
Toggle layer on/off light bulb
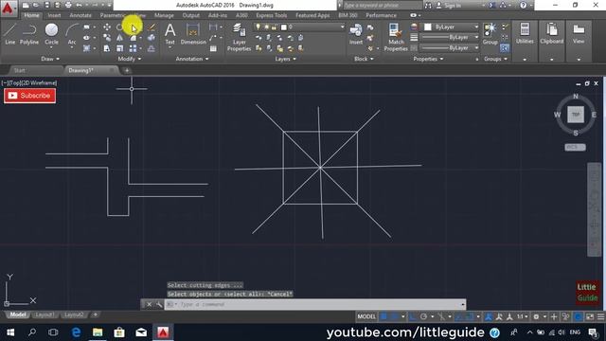click(x=258, y=27)
